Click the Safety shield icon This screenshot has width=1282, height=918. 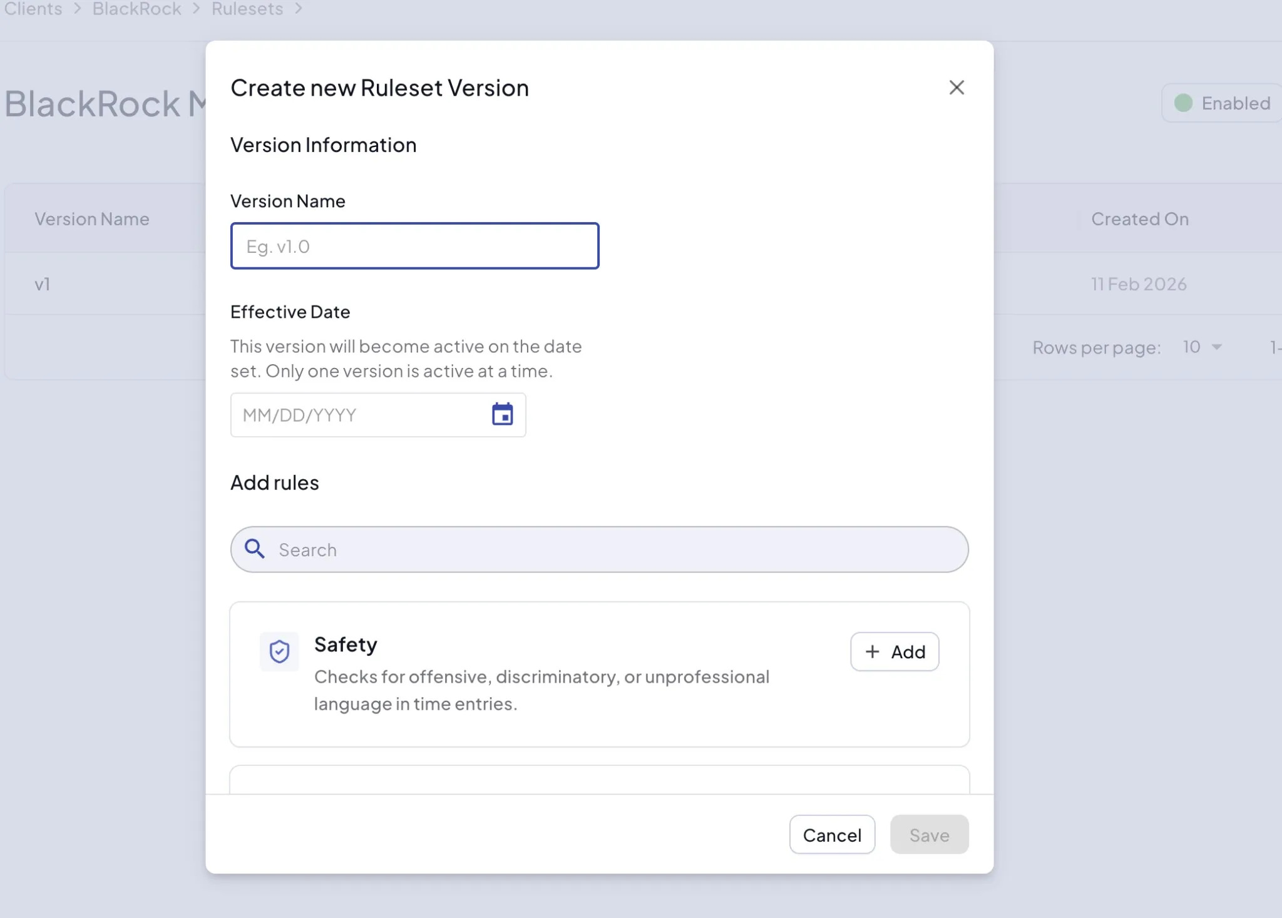click(279, 651)
